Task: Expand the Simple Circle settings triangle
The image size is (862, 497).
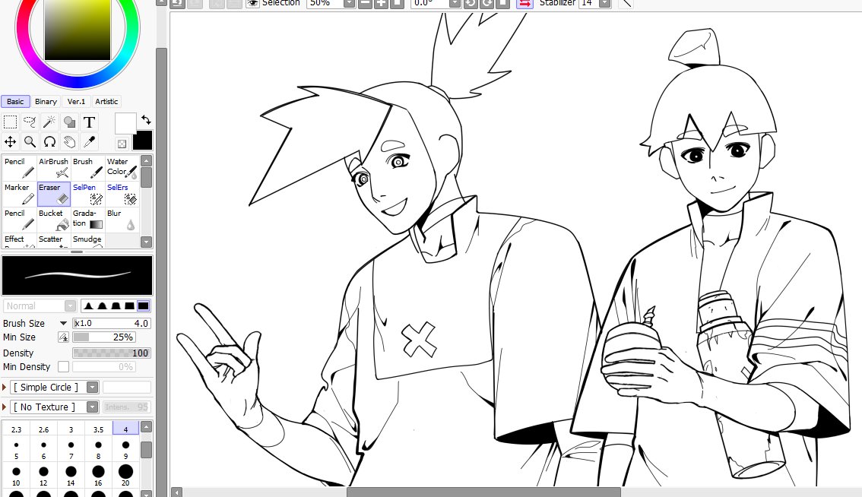Action: tap(5, 387)
